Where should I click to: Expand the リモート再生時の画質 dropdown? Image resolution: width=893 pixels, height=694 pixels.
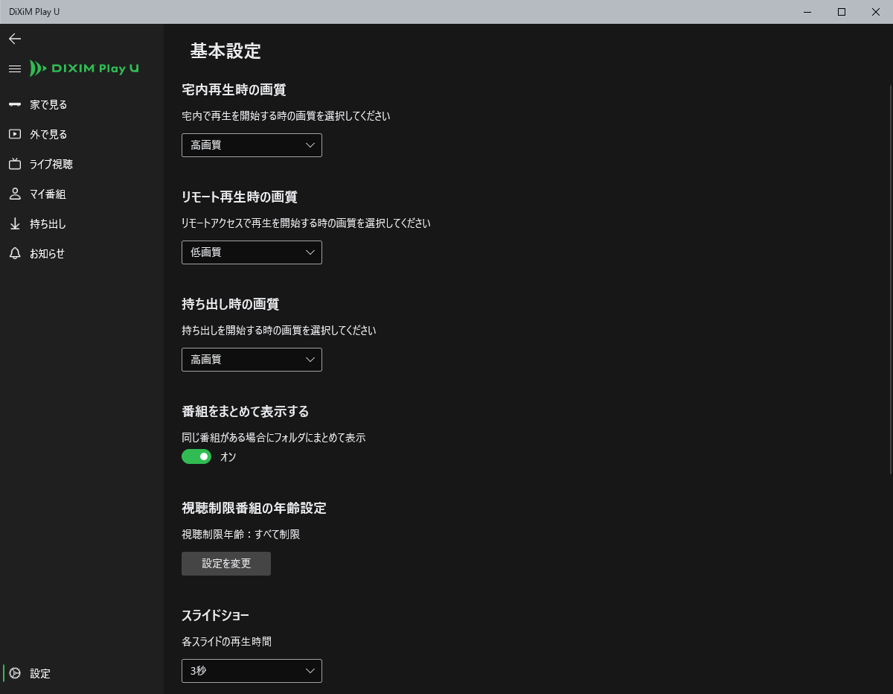pos(252,252)
